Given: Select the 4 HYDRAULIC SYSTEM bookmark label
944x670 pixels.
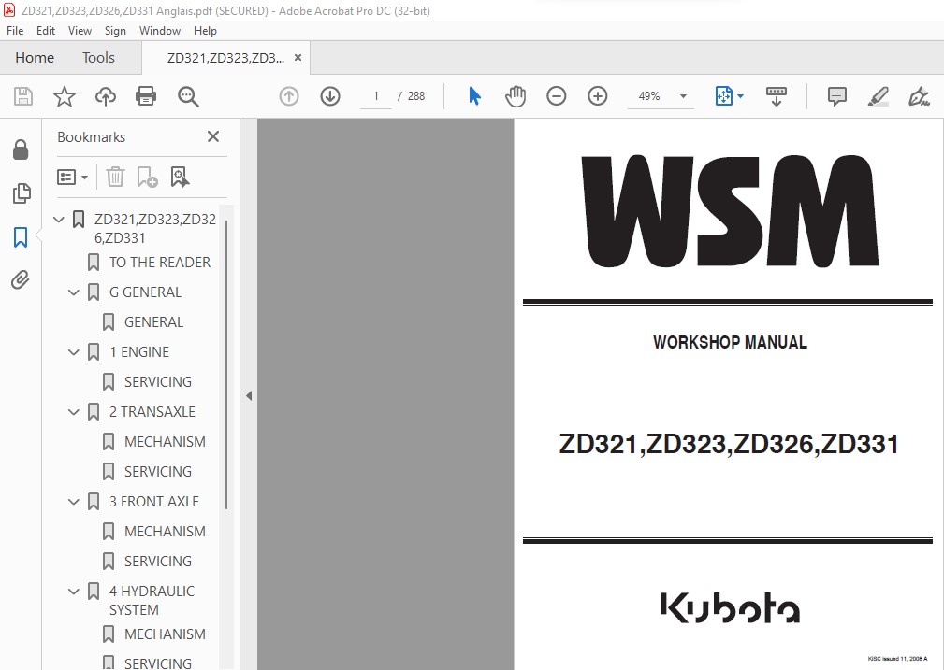Looking at the screenshot, I should pyautogui.click(x=152, y=600).
